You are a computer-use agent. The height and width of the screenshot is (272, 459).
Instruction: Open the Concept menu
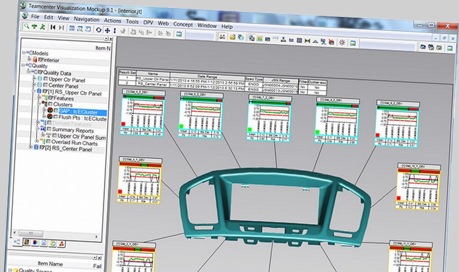pyautogui.click(x=183, y=24)
